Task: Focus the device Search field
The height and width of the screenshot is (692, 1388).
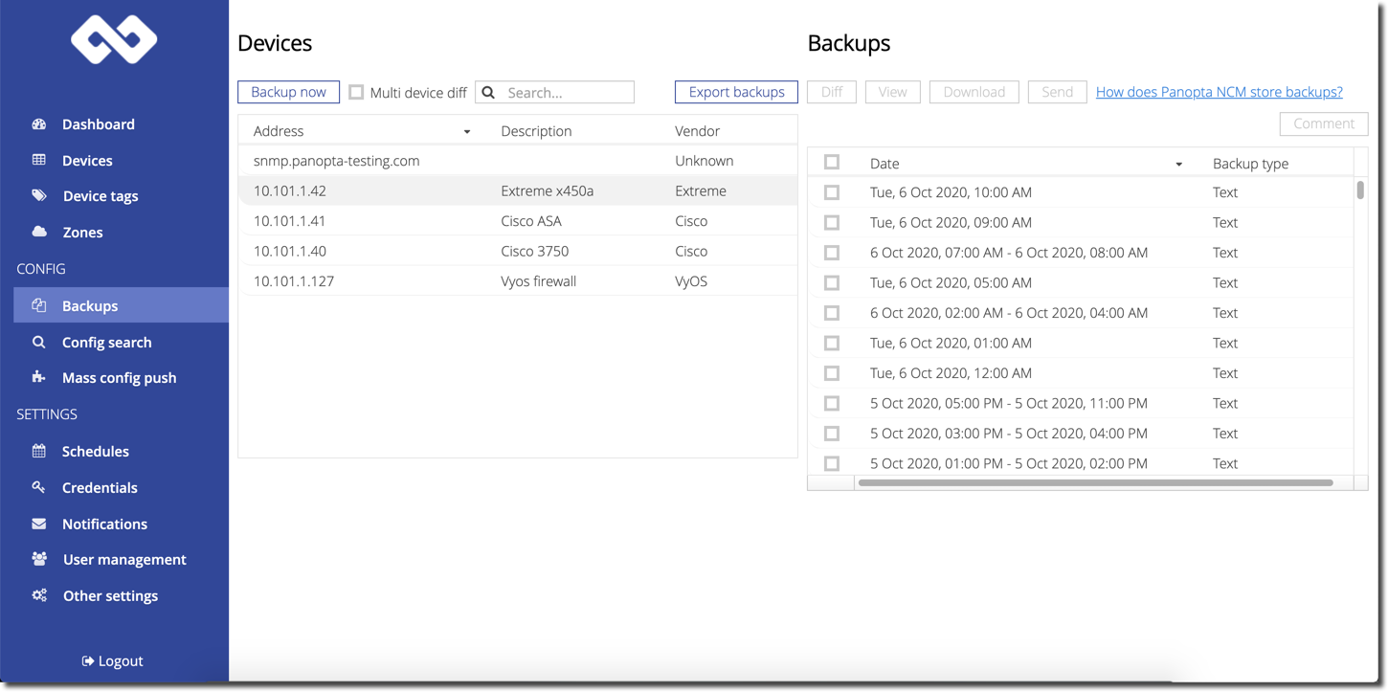Action: (x=555, y=92)
